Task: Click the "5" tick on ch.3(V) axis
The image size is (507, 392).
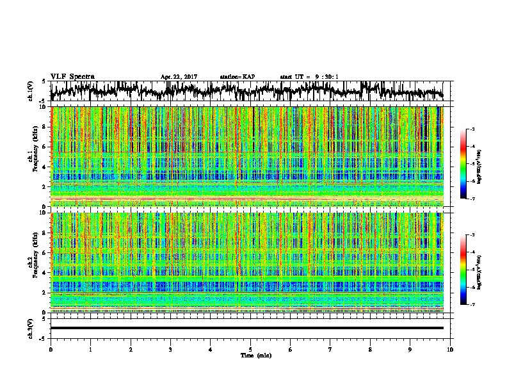Action: pyautogui.click(x=44, y=319)
